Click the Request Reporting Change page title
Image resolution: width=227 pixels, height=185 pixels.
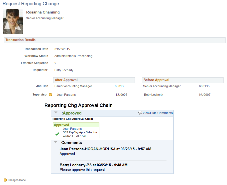tap(31, 3)
